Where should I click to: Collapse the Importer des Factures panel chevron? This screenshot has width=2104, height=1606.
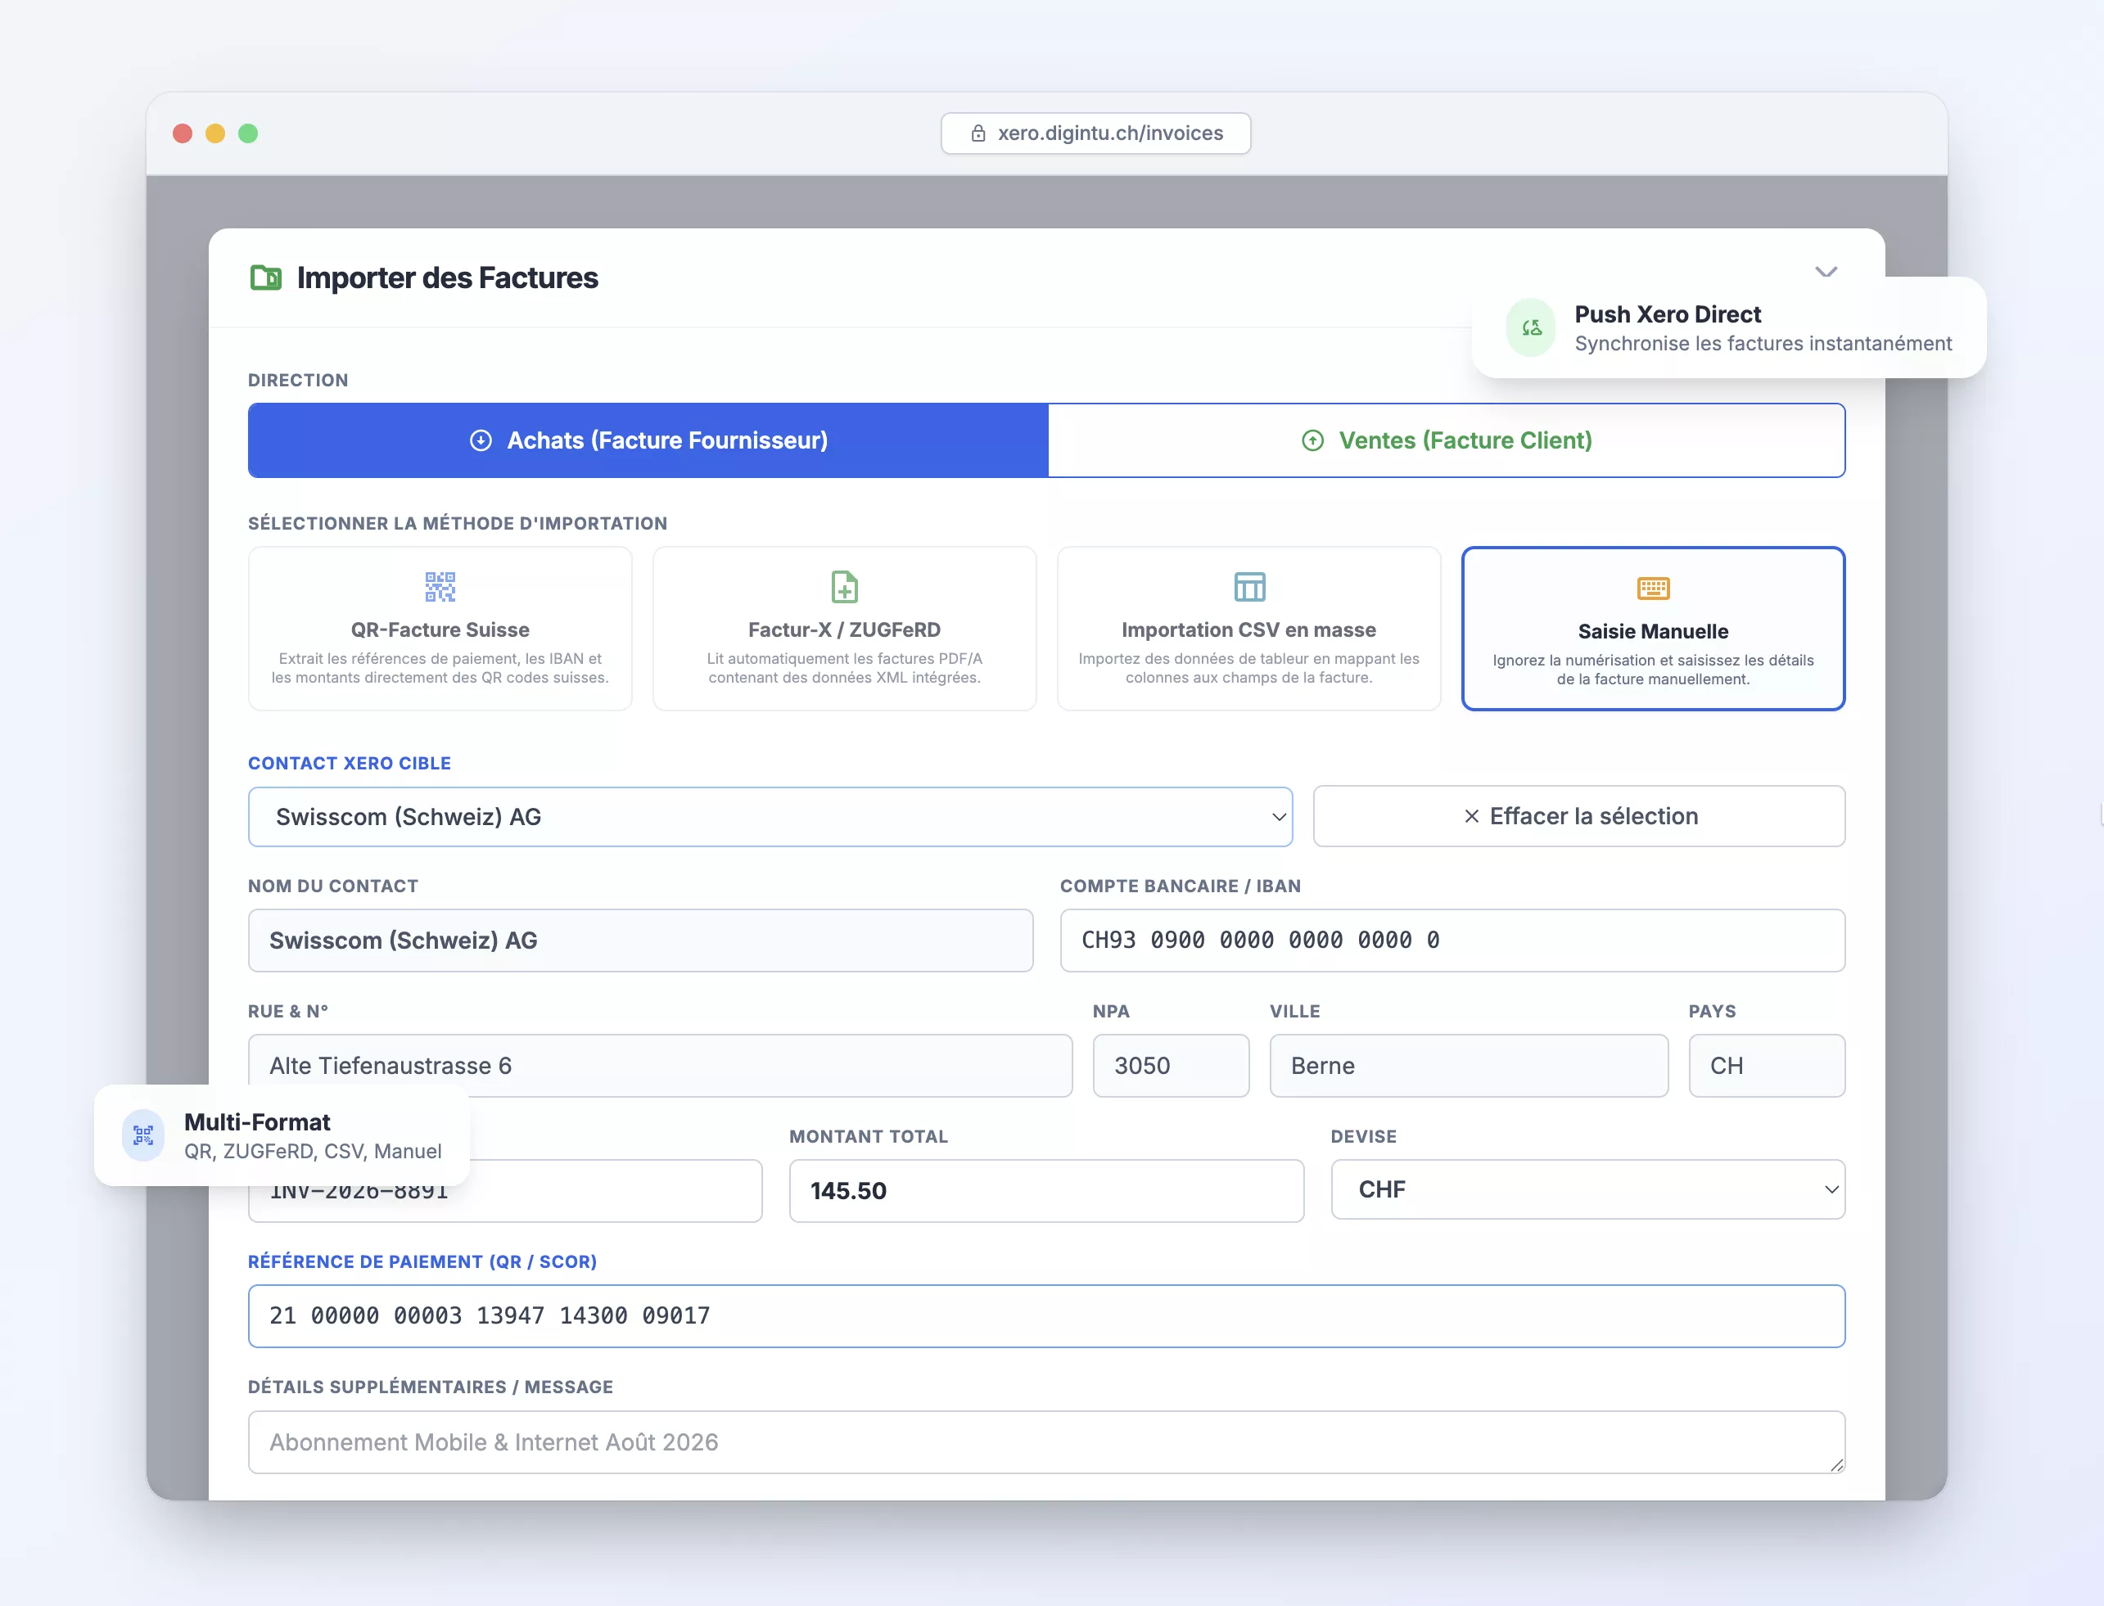click(1826, 273)
